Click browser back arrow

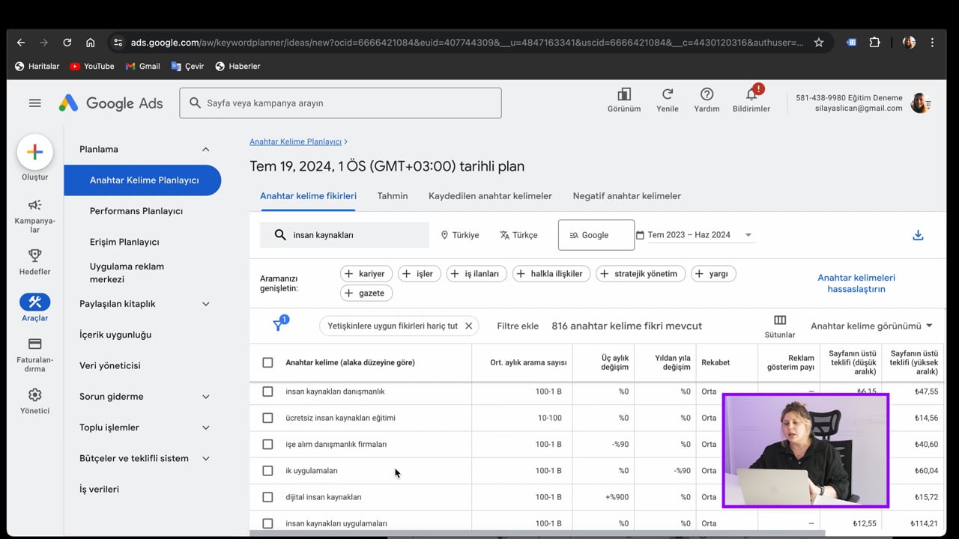pyautogui.click(x=21, y=43)
